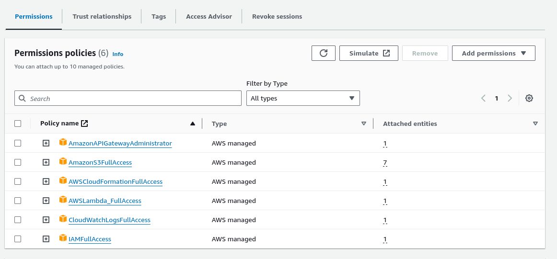
Task: Click attached entities count for IAMFullAccess
Action: tap(385, 240)
